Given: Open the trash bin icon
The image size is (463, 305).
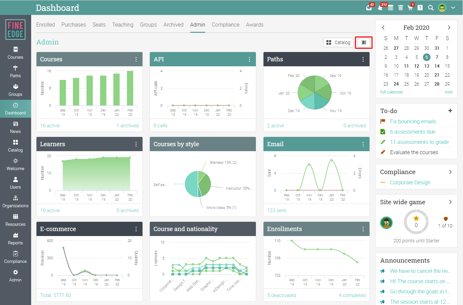Looking at the screenshot, I should [400, 8].
